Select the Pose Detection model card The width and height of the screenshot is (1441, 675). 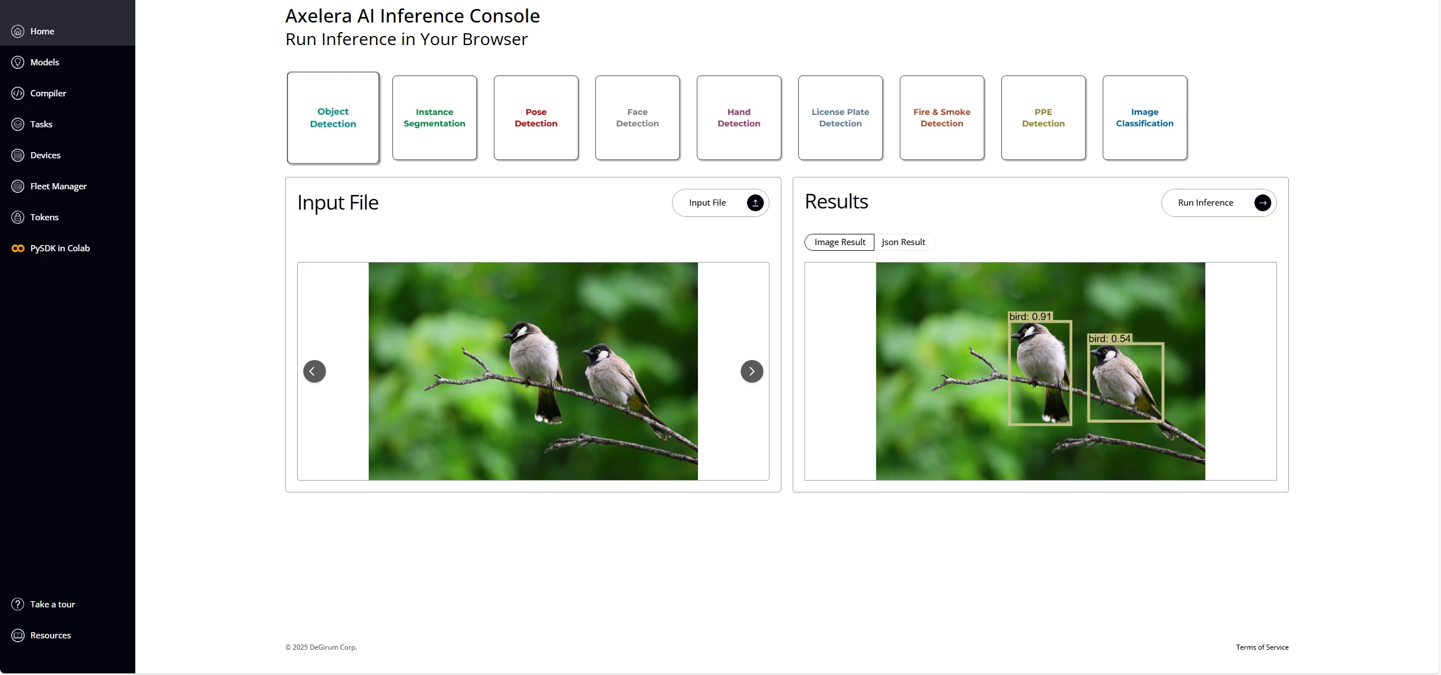tap(536, 118)
